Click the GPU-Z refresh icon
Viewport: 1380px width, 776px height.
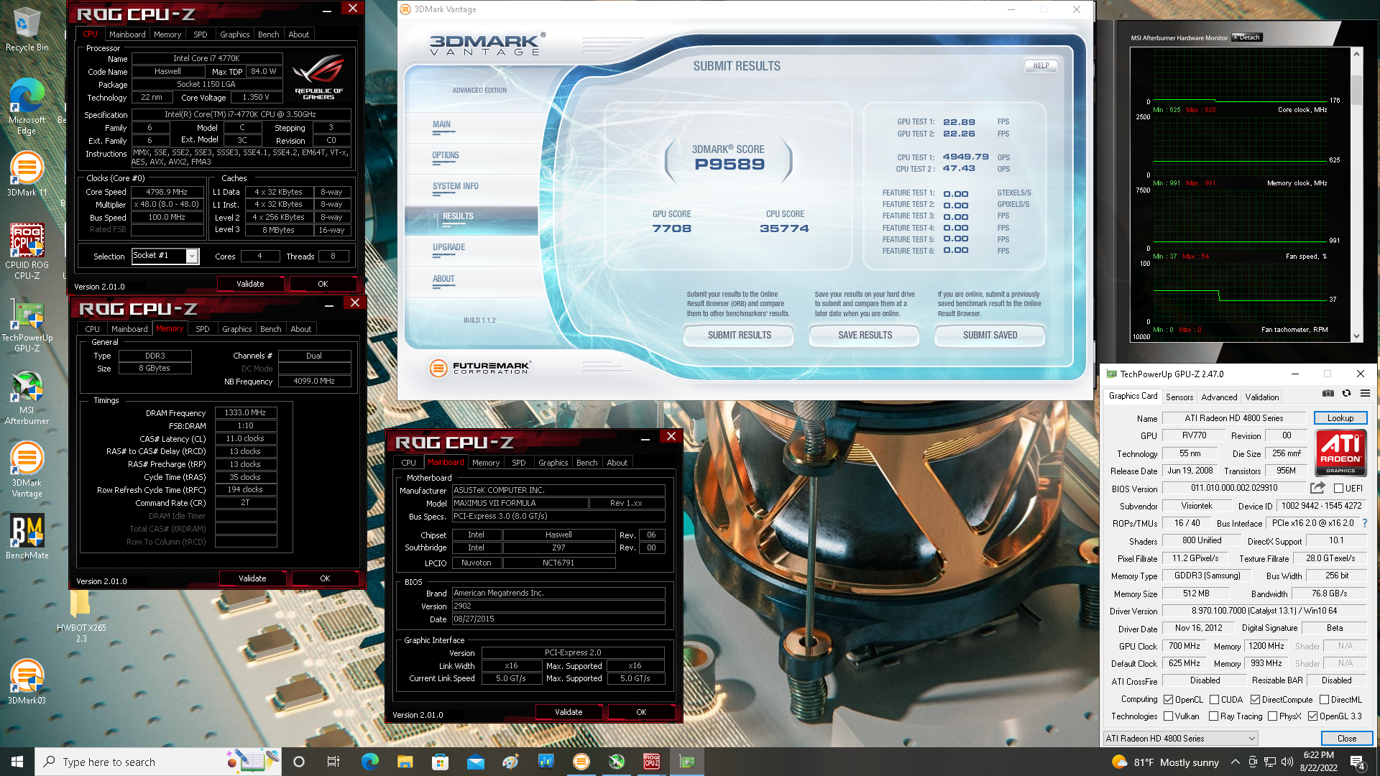pyautogui.click(x=1346, y=393)
